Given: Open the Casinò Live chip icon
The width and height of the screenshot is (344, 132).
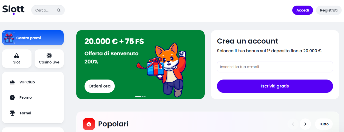Looking at the screenshot, I should point(49,56).
